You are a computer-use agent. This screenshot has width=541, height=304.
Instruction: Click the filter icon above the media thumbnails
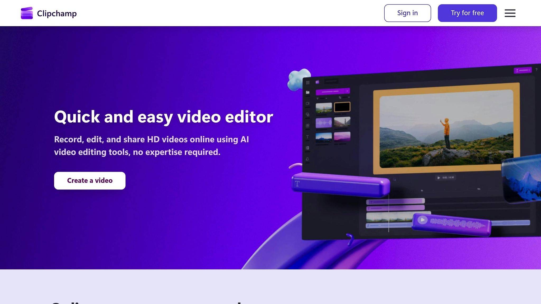point(318,98)
